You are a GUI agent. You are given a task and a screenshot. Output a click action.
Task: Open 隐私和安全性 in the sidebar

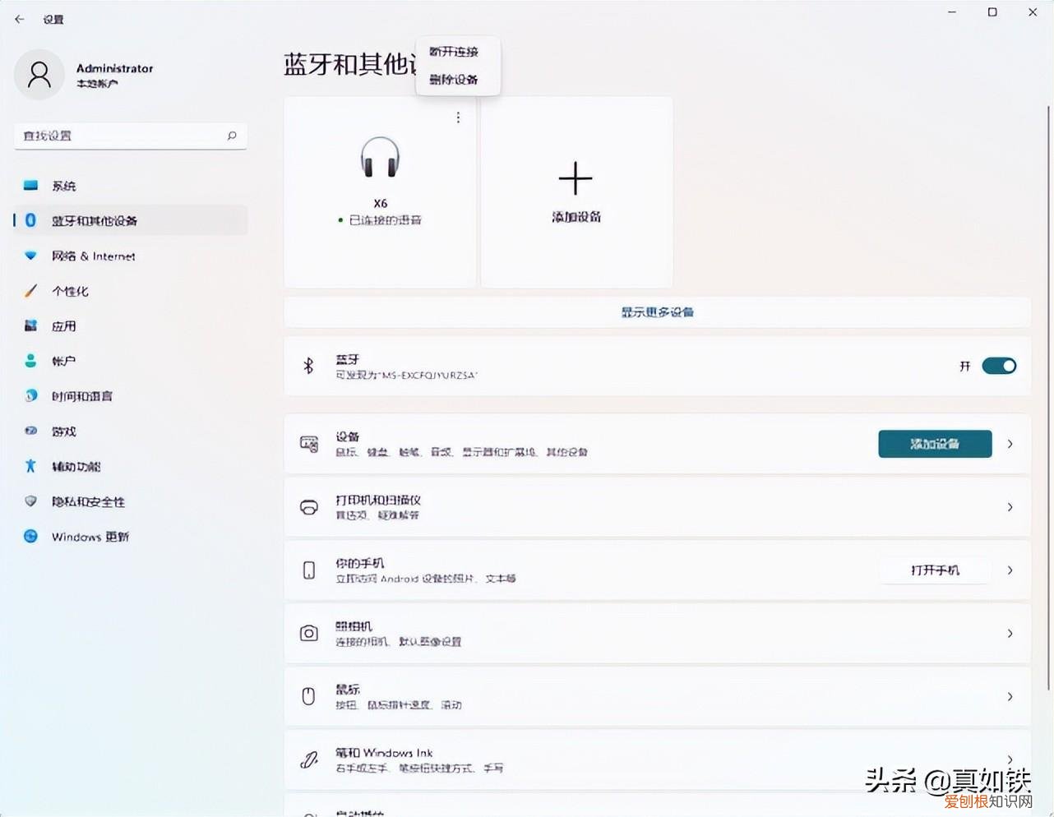[x=131, y=501]
